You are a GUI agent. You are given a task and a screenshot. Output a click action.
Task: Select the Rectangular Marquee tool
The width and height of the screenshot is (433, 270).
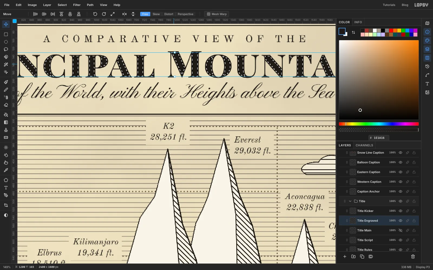click(6, 34)
